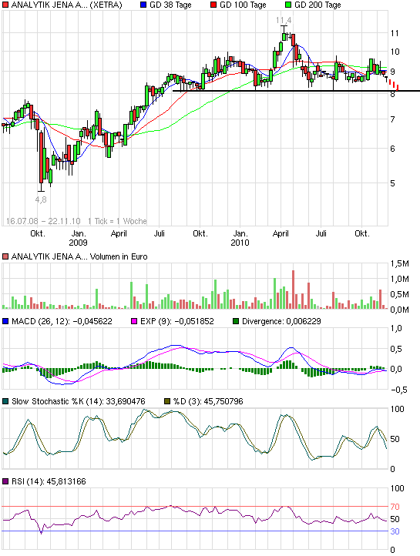Click the purple RSI (14) swatch
Image resolution: width=420 pixels, height=556 pixels.
[x=5, y=481]
